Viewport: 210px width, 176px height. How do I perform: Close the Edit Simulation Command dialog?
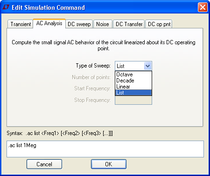(x=203, y=7)
